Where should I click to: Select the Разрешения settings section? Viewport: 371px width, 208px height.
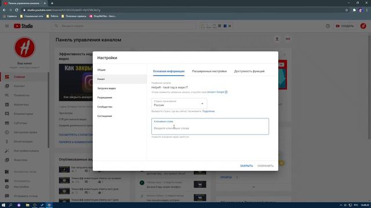(x=120, y=98)
